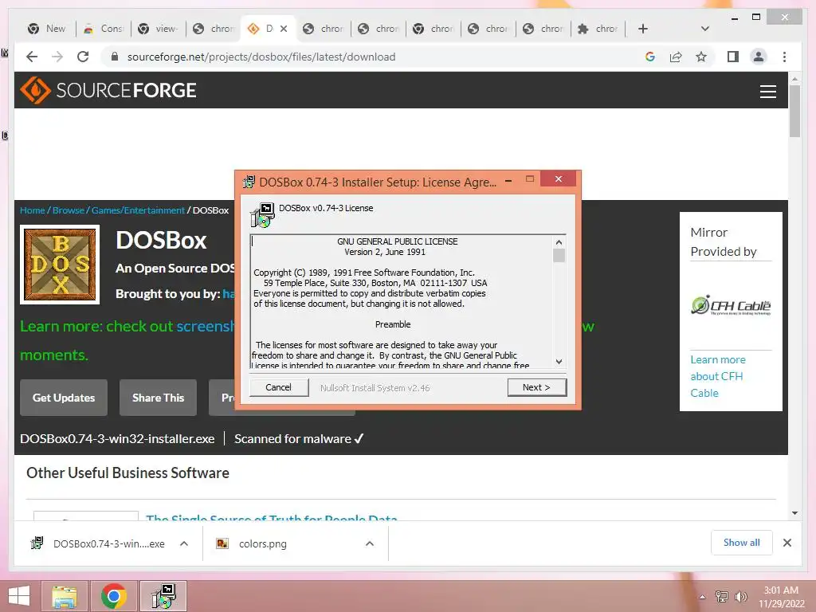Open the Chrome side panel
The height and width of the screenshot is (612, 816).
(x=733, y=57)
